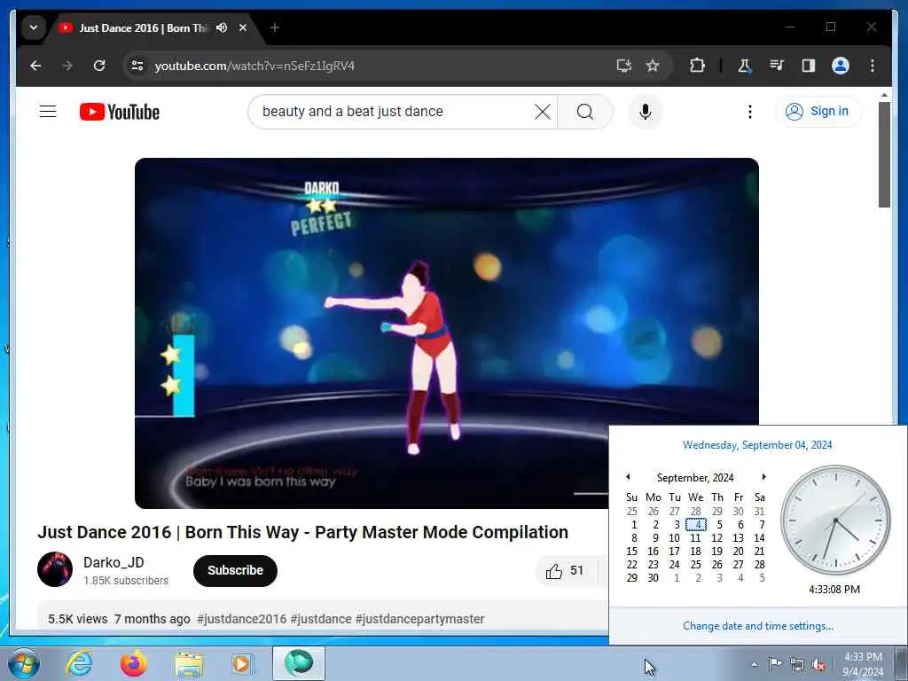Sign in to YouTube
The width and height of the screenshot is (908, 681).
click(818, 111)
